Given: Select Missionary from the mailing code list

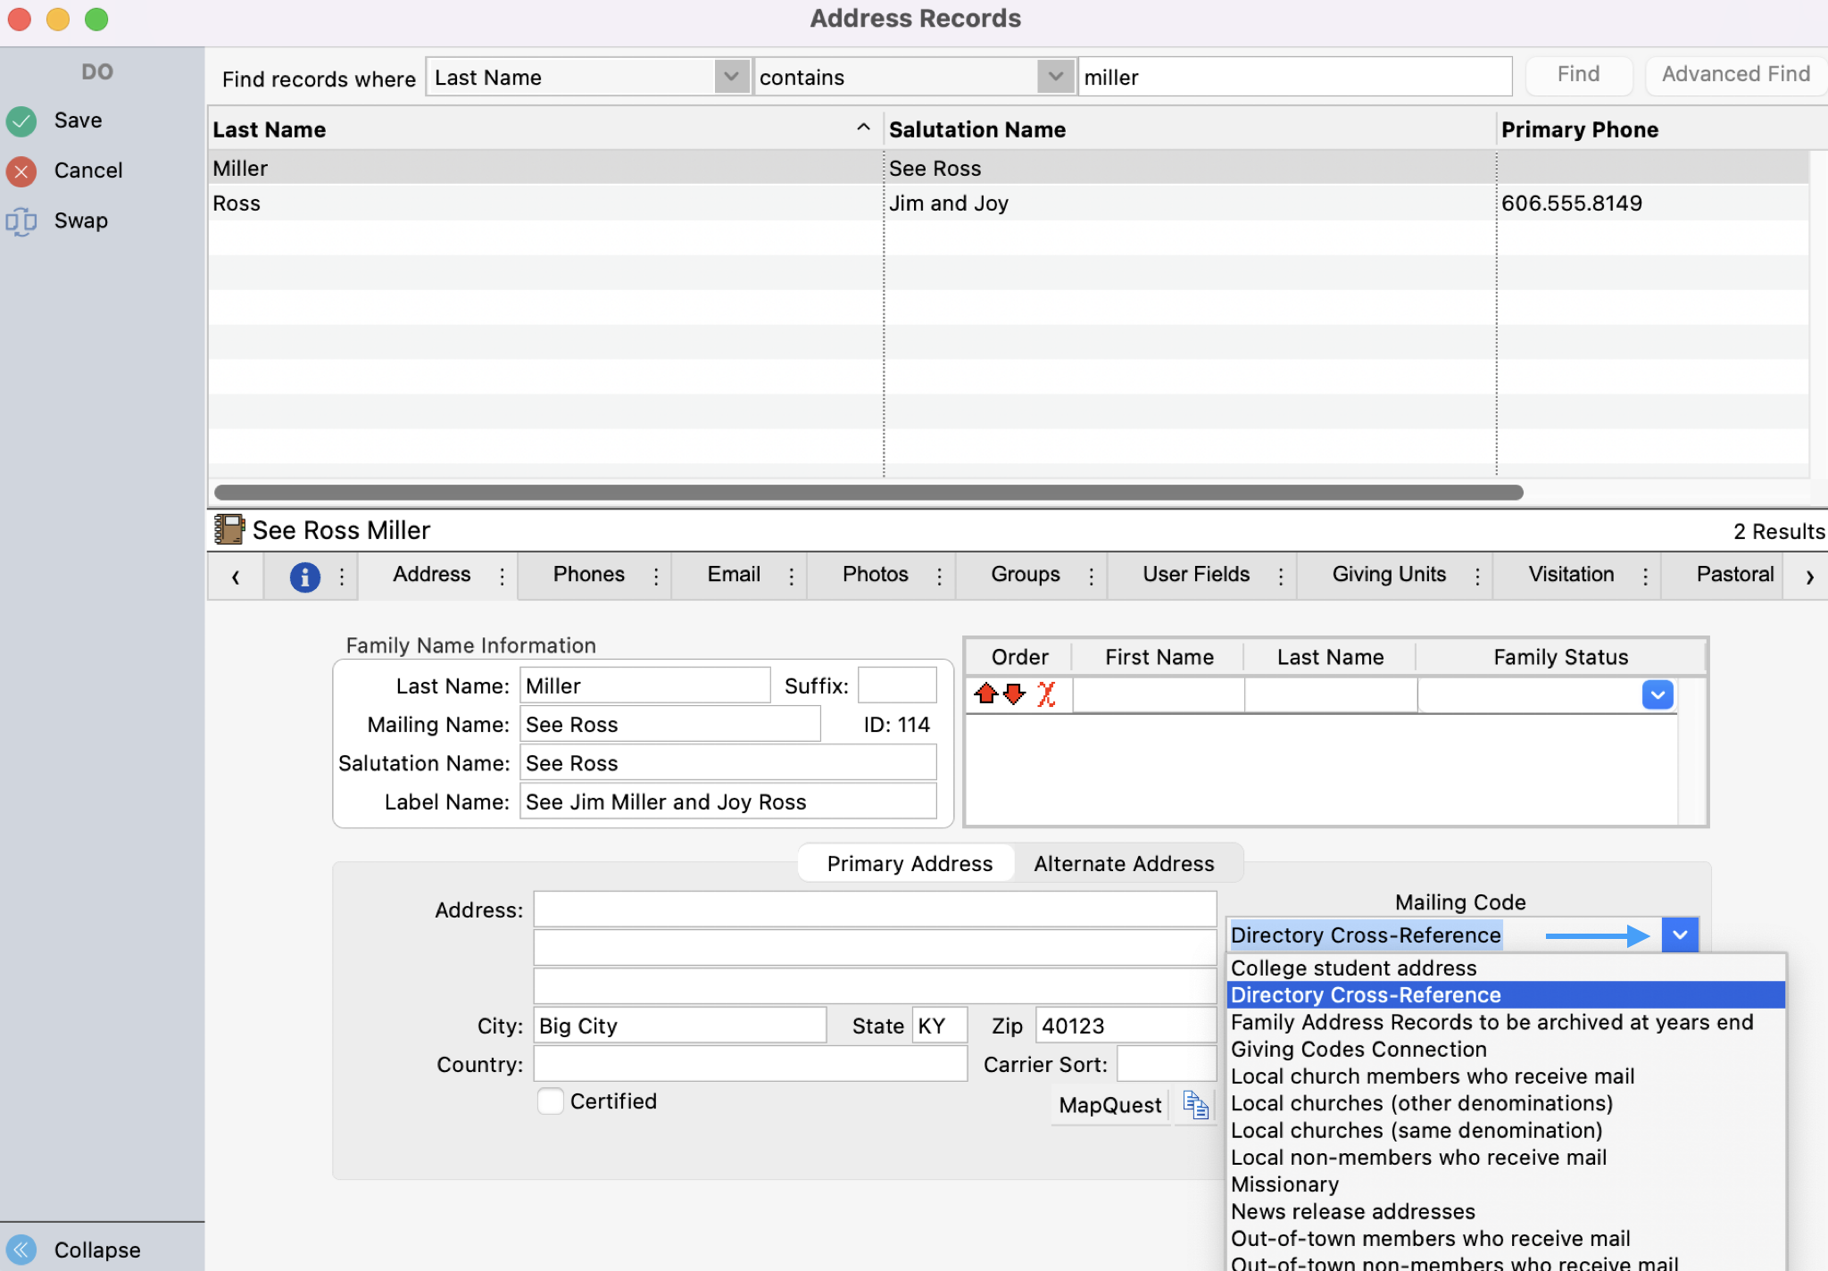Looking at the screenshot, I should (x=1284, y=1184).
